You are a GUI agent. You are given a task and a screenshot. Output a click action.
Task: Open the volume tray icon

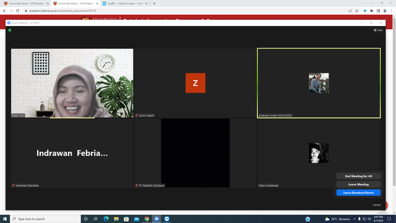tap(369, 219)
